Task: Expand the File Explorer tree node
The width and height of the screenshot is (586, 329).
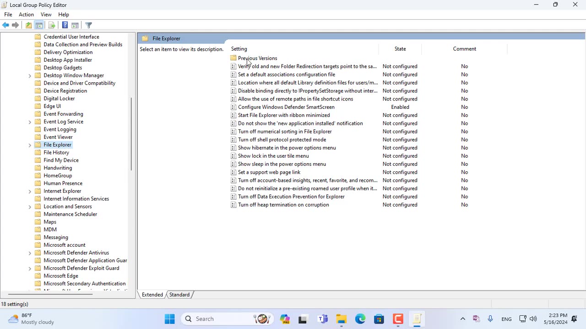Action: 30,145
